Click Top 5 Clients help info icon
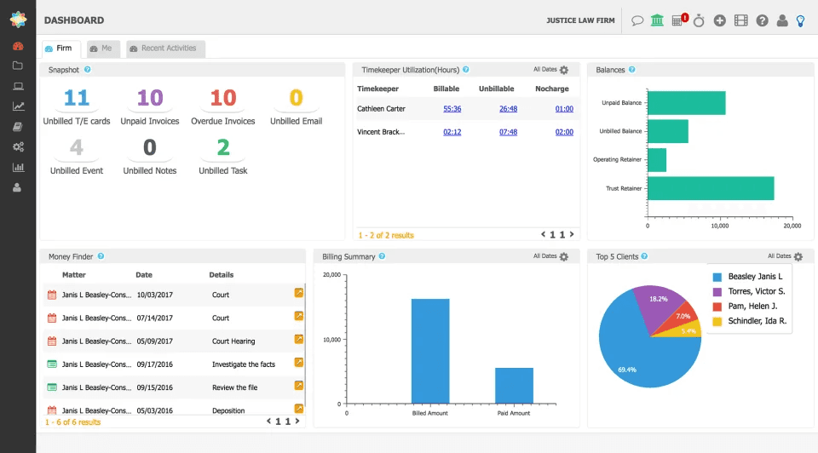Screen dimensions: 818x453 pyautogui.click(x=644, y=256)
